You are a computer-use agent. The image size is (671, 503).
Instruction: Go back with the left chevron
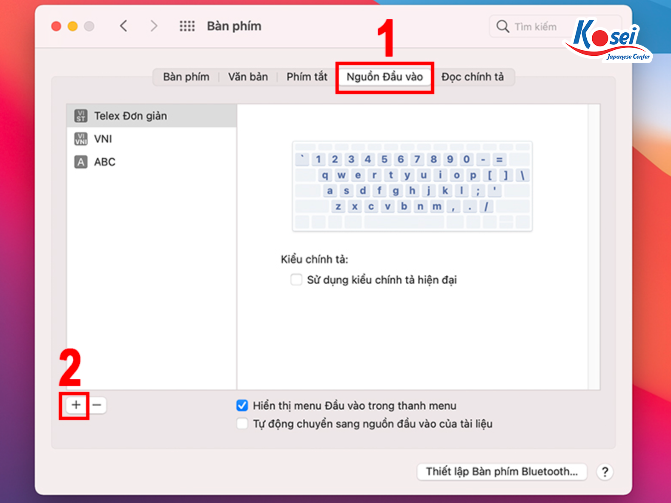(x=123, y=26)
